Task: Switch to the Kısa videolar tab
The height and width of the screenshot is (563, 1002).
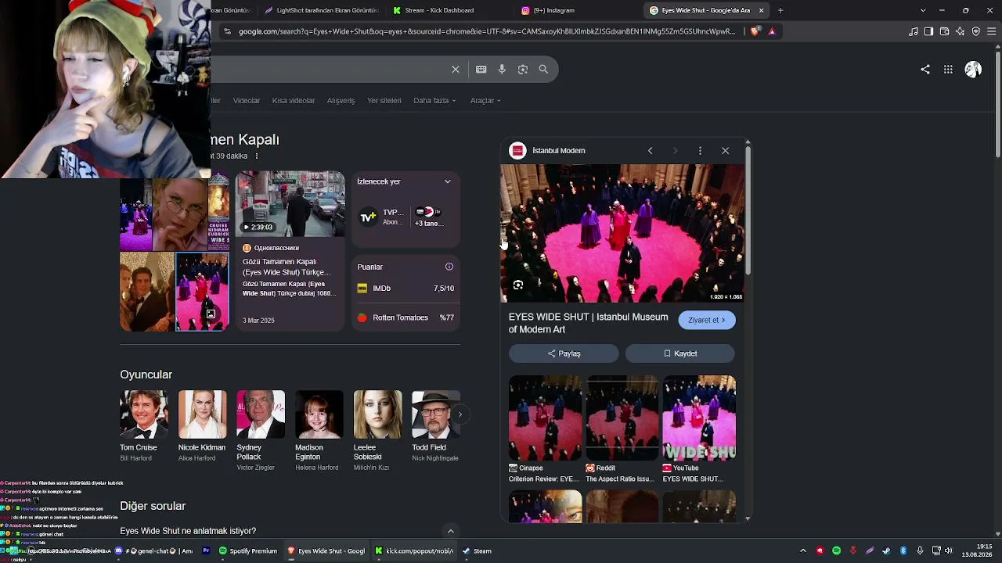Action: (294, 100)
